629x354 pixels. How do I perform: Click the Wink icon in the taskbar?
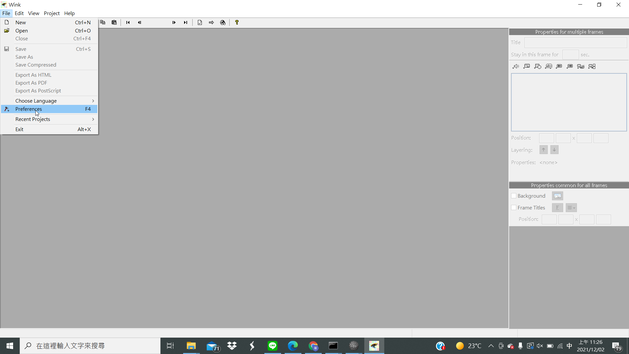(374, 346)
